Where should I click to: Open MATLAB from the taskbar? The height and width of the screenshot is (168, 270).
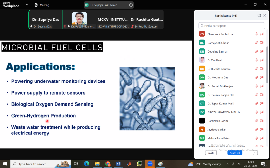click(129, 164)
